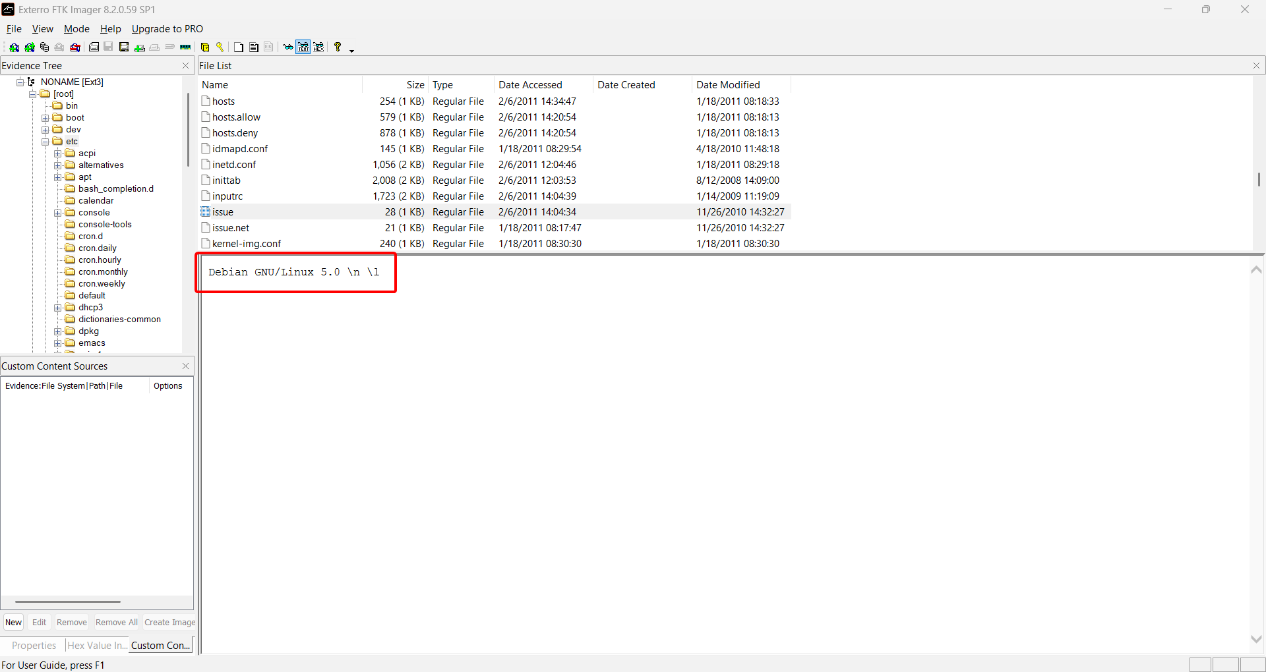
Task: Click the Export File Hash List icon
Action: point(253,47)
